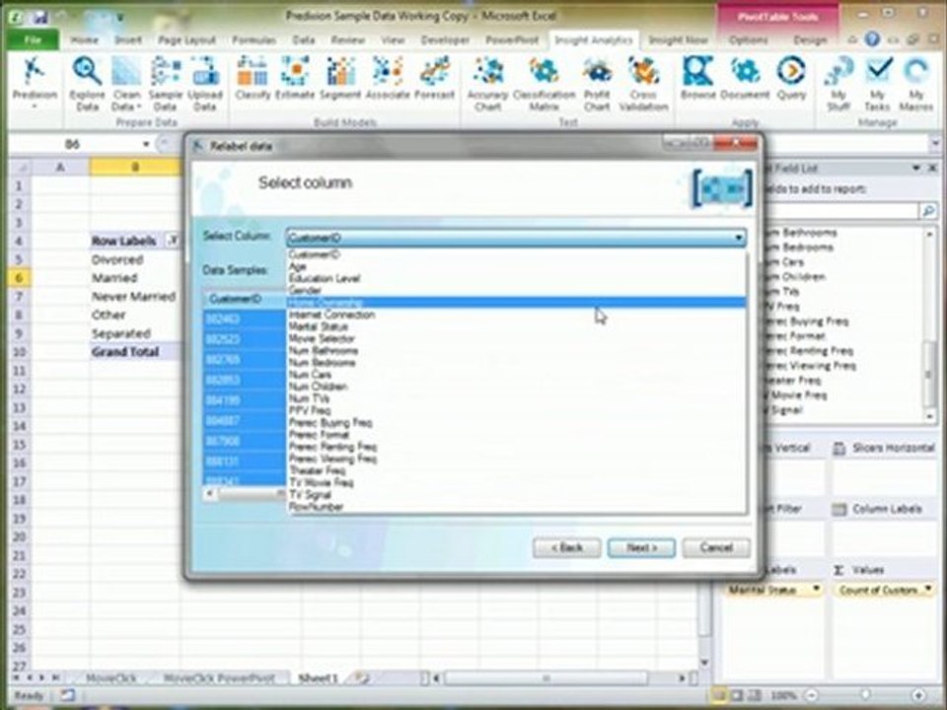Viewport: 947px width, 710px height.
Task: Open My Stuff in Manage group
Action: pos(838,83)
